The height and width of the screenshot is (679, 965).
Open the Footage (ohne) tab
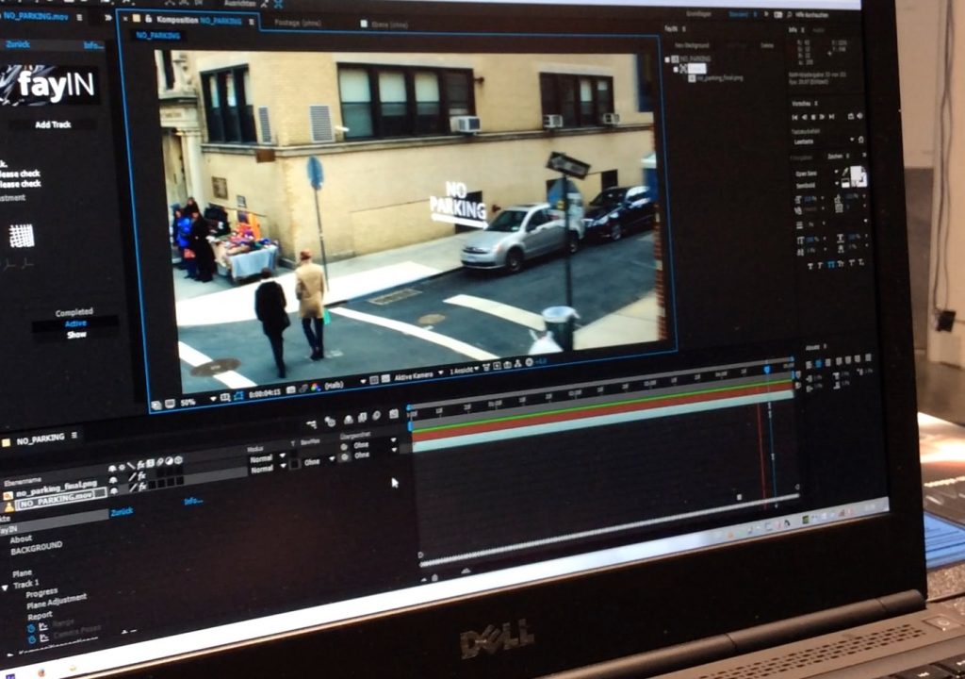click(297, 23)
